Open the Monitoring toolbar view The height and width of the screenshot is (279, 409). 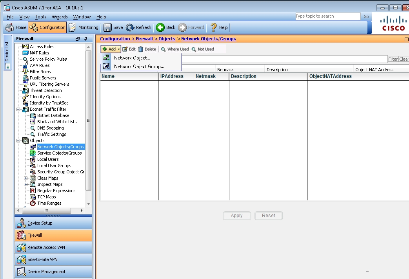pyautogui.click(x=84, y=27)
